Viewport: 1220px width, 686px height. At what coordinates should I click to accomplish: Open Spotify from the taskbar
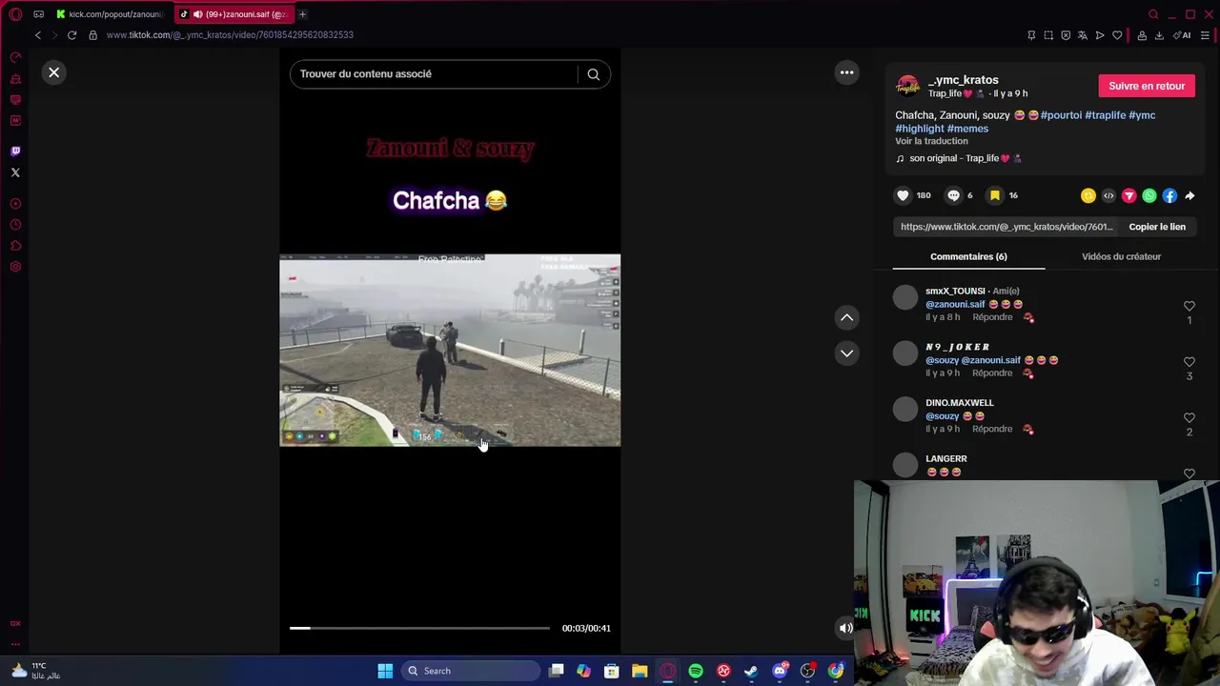click(696, 671)
